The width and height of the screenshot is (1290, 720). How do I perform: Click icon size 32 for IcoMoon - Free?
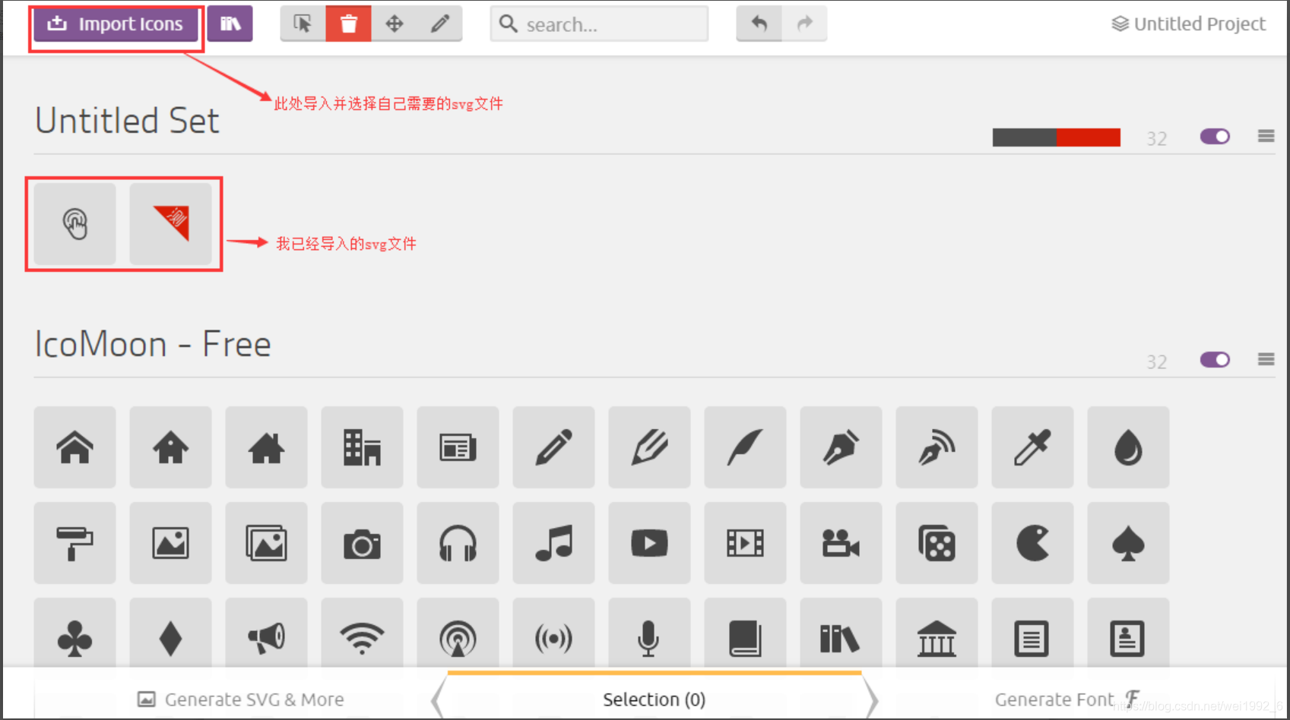(1156, 362)
